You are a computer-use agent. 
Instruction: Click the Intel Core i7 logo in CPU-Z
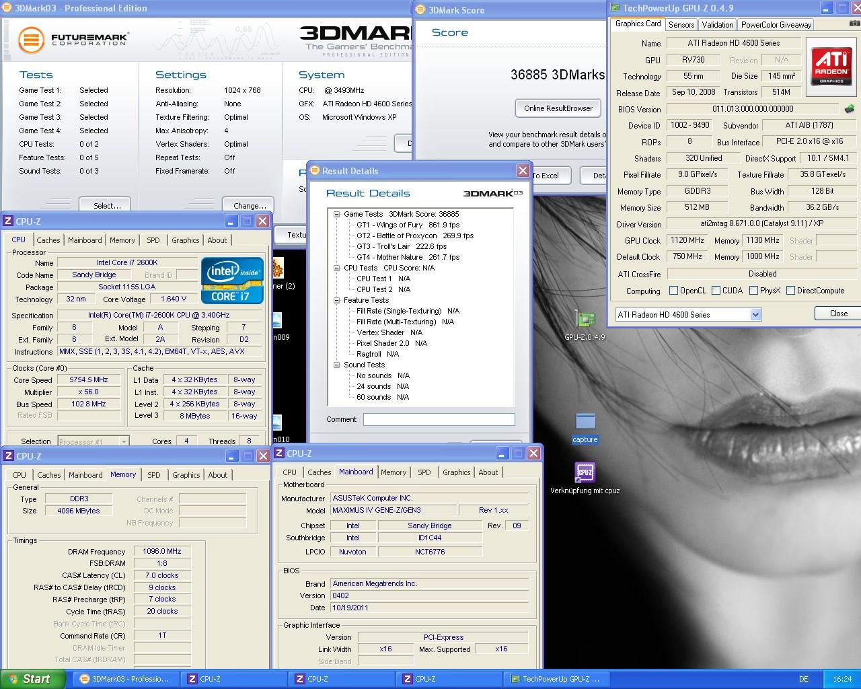pos(231,280)
